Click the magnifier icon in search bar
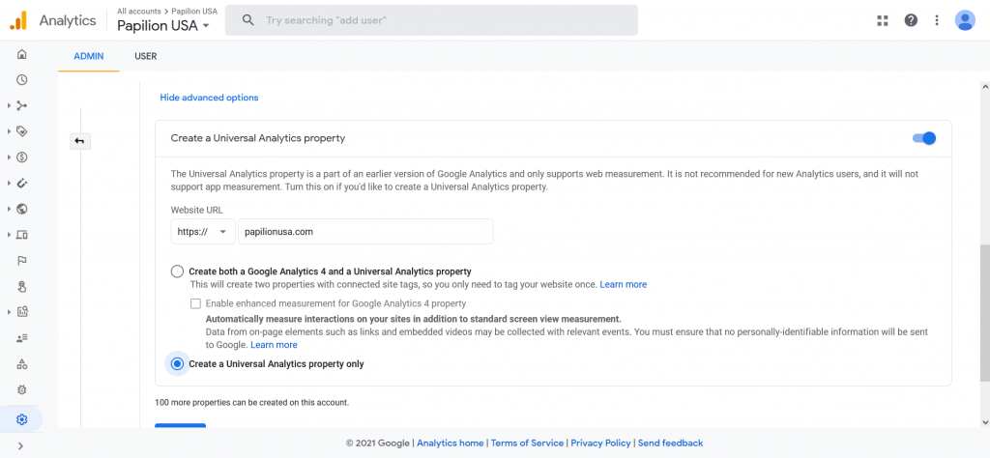This screenshot has width=990, height=458. (x=248, y=20)
